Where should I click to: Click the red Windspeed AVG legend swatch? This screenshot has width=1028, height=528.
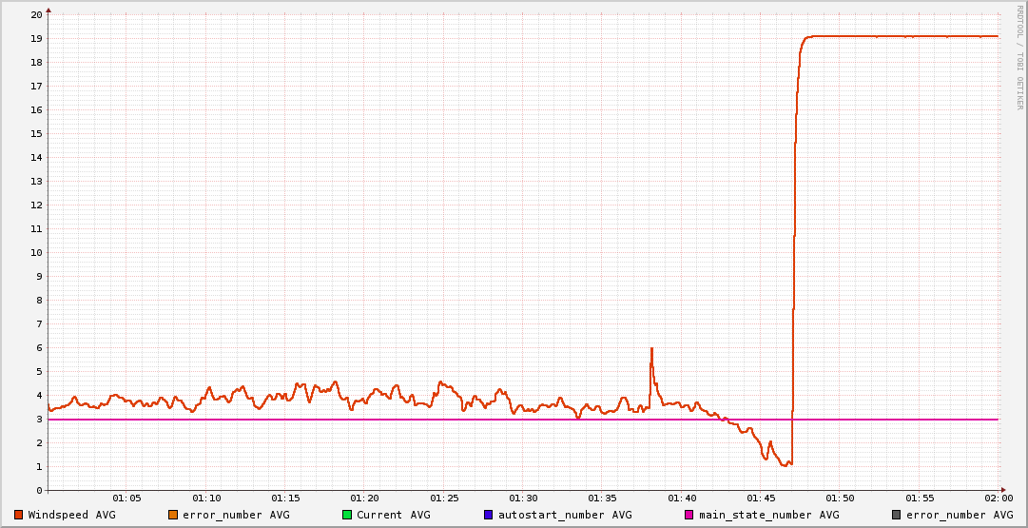[18, 515]
